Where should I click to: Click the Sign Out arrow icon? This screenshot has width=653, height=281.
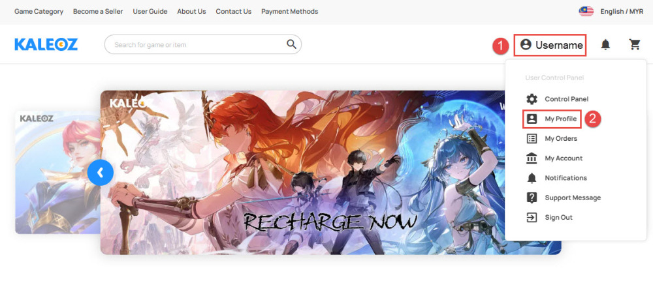(x=532, y=217)
